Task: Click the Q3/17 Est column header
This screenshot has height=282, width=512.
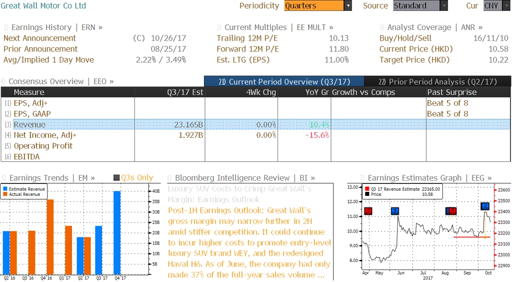Action: (170, 92)
